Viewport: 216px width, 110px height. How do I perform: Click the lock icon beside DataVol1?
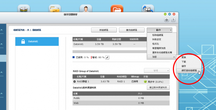(x=23, y=41)
